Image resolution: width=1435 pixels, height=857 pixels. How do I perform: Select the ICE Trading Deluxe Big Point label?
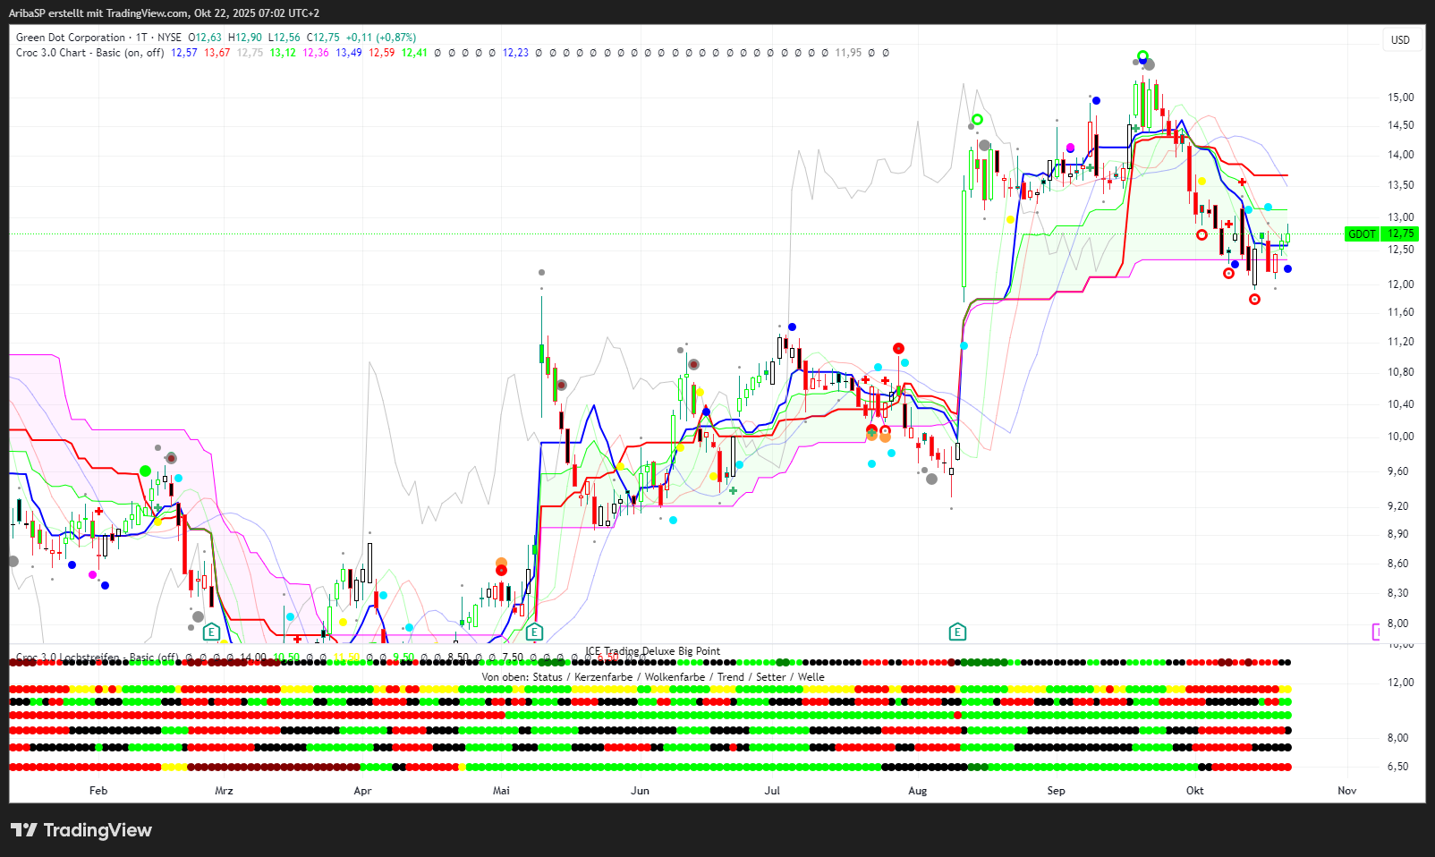point(652,651)
